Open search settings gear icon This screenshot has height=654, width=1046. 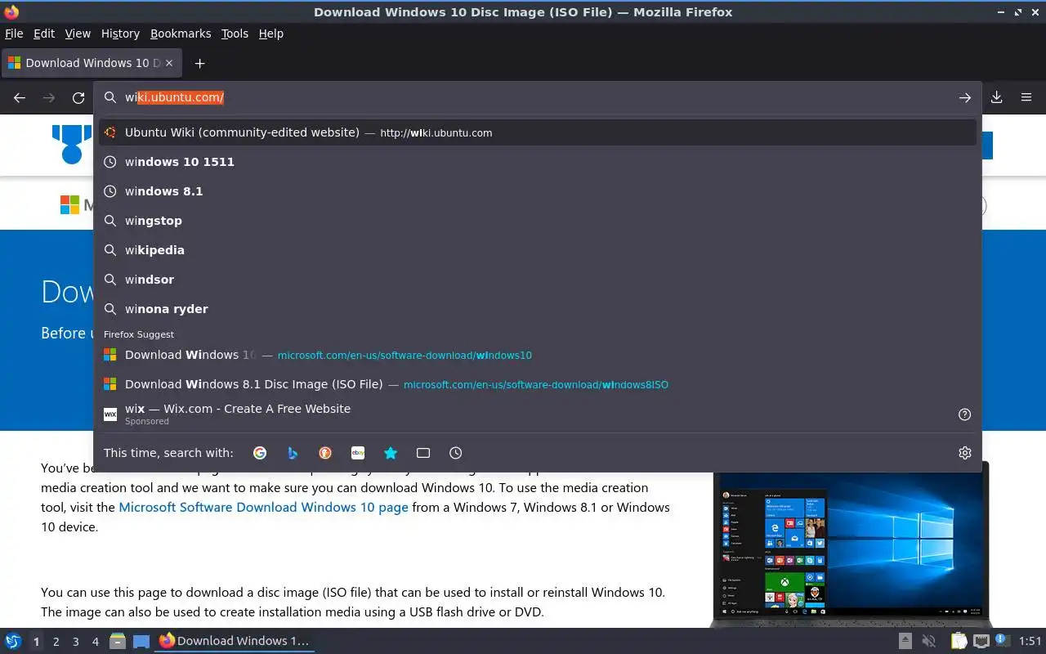coord(965,453)
